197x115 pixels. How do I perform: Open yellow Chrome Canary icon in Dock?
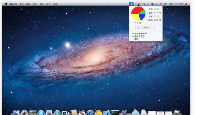coord(98,113)
